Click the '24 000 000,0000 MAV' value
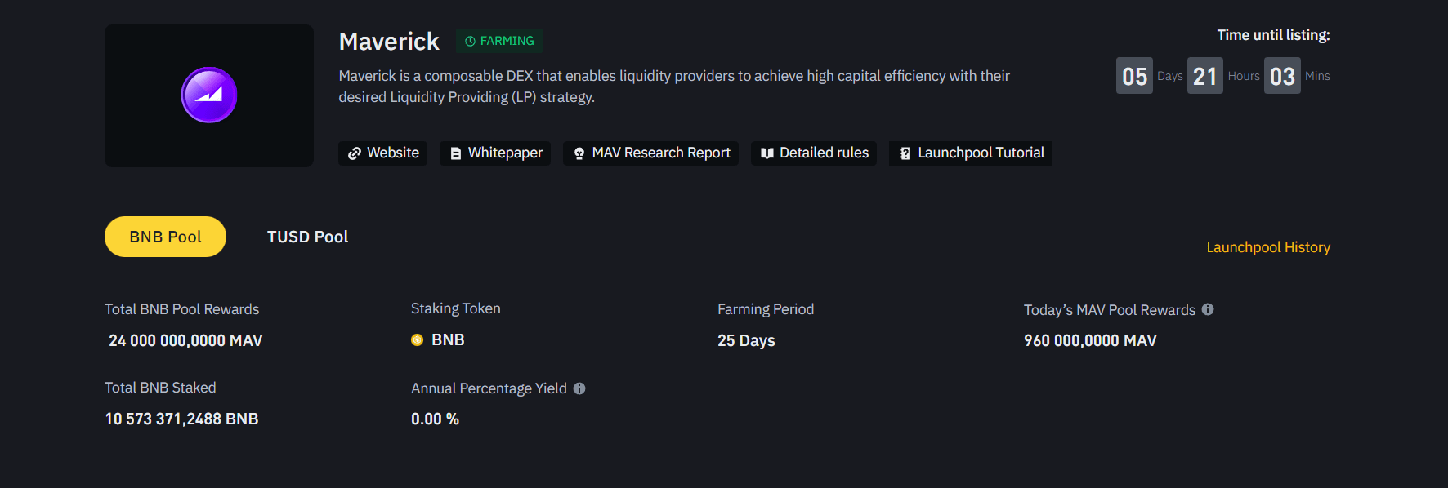Screen dimensions: 1448x488 [x=185, y=340]
